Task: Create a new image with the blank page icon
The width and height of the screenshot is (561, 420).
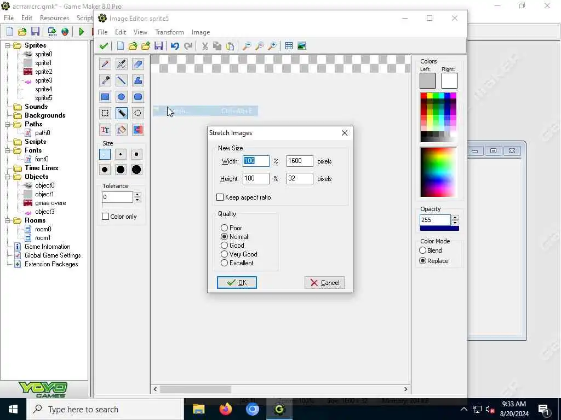Action: coord(120,46)
